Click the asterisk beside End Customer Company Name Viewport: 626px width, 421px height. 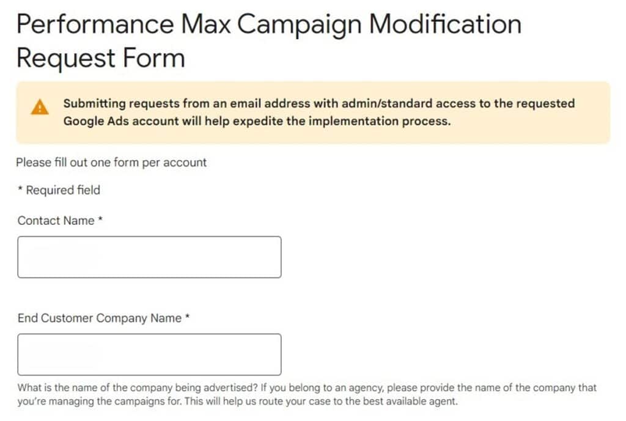187,316
